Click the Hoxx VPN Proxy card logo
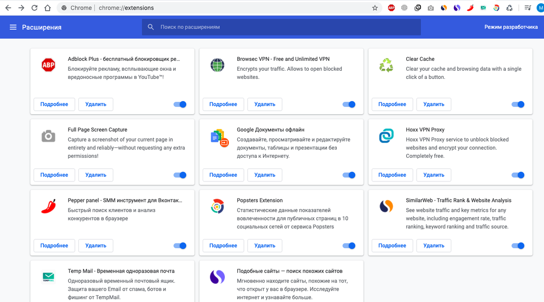The image size is (544, 302). (387, 136)
